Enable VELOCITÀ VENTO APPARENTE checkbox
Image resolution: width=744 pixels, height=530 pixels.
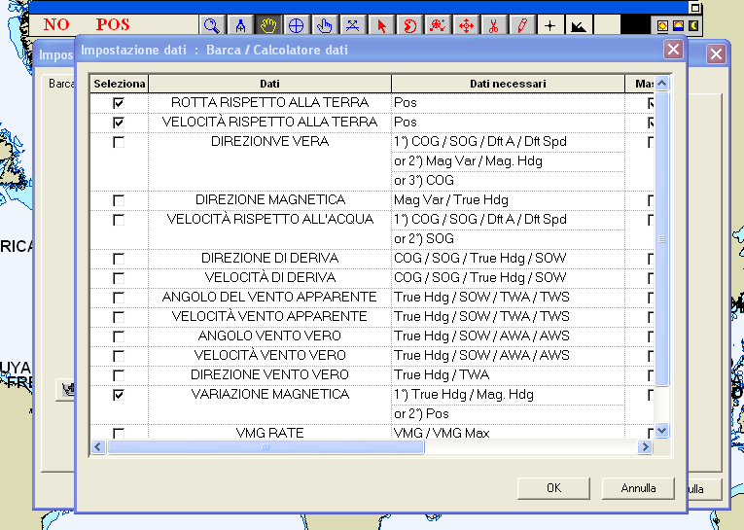[119, 317]
